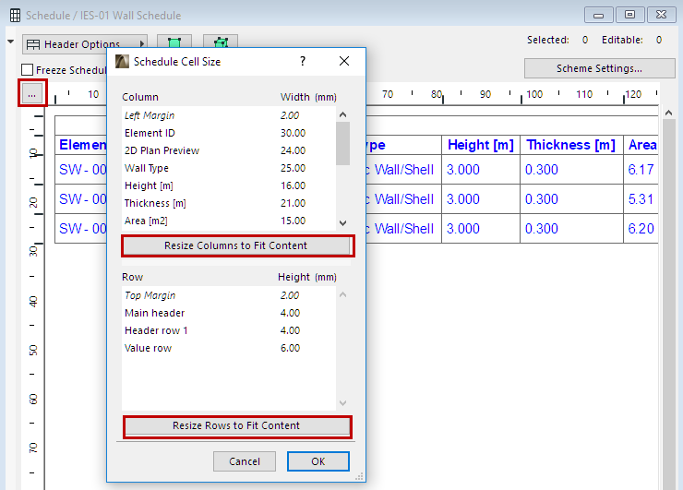Cancel the Schedule Cell Size dialog

click(245, 461)
